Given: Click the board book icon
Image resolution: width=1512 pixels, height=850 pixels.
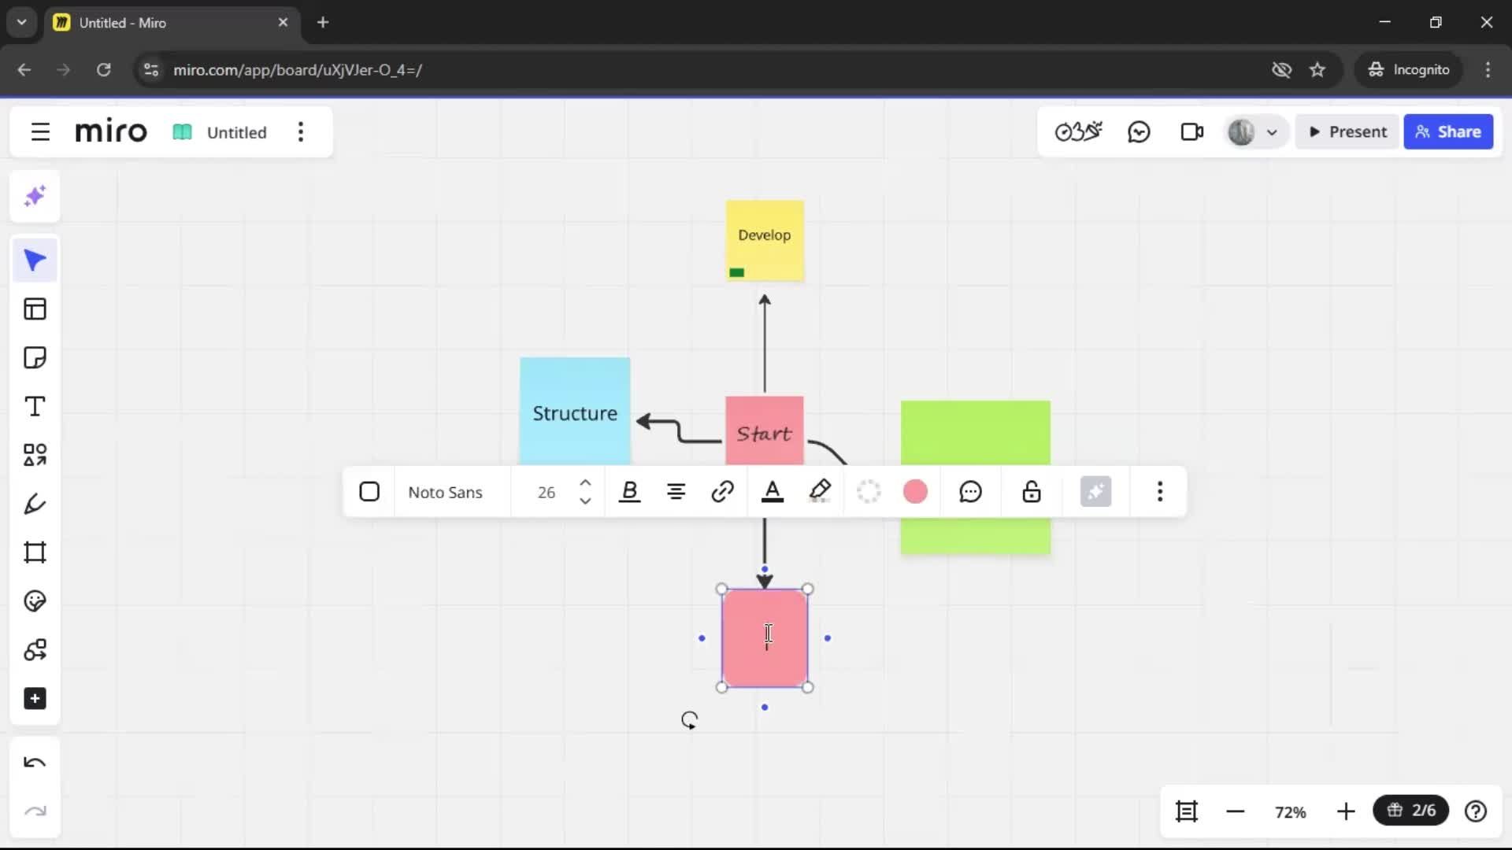Looking at the screenshot, I should pyautogui.click(x=182, y=132).
